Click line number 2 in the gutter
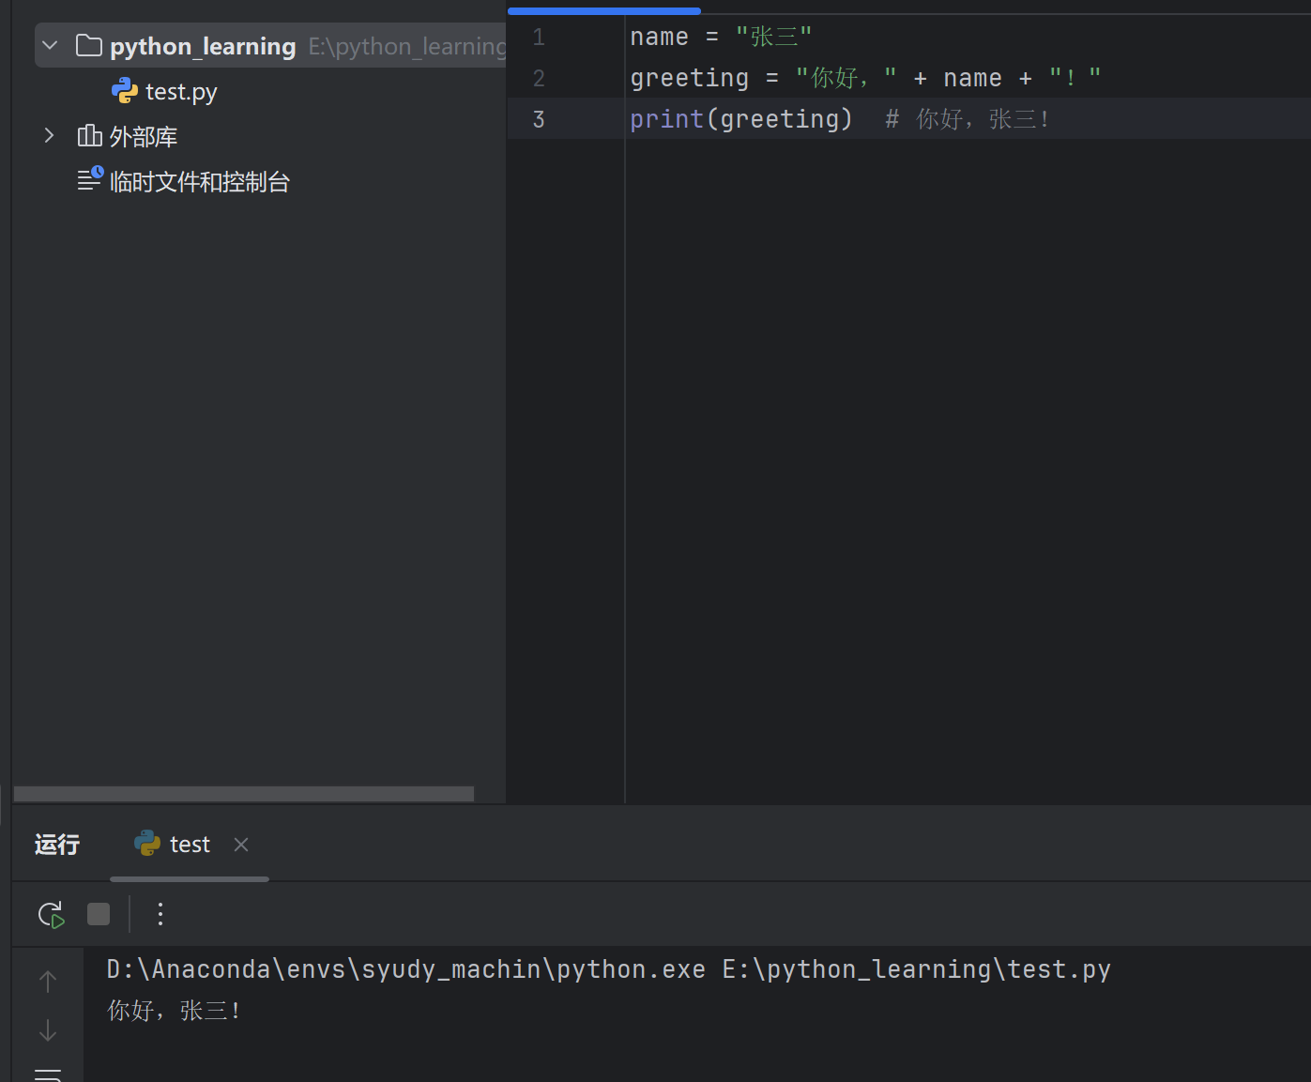Screen dimensions: 1311x1082 [539, 79]
